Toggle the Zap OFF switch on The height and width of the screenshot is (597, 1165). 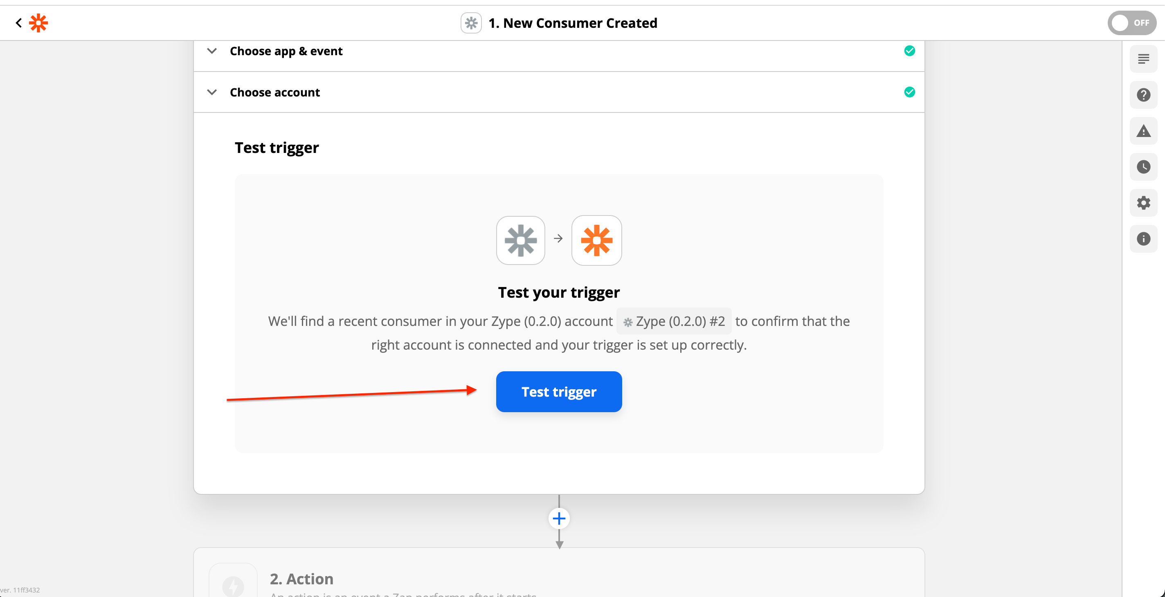[x=1131, y=22]
